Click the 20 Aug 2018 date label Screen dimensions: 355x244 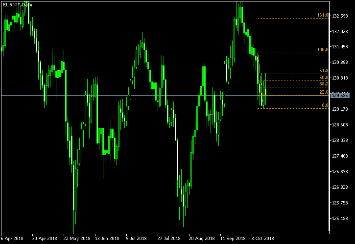[202, 238]
